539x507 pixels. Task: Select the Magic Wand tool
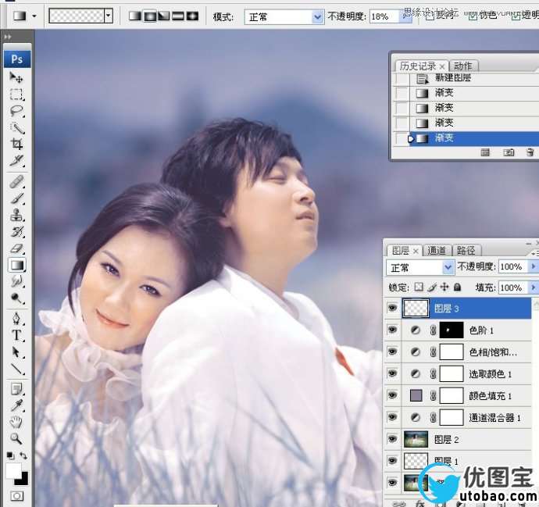16,127
